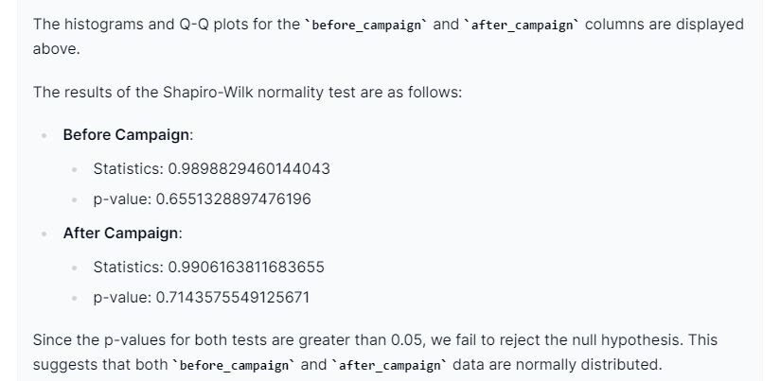Click after_campaign code in the concluding paragraph
This screenshot has width=781, height=381.
tap(390, 366)
